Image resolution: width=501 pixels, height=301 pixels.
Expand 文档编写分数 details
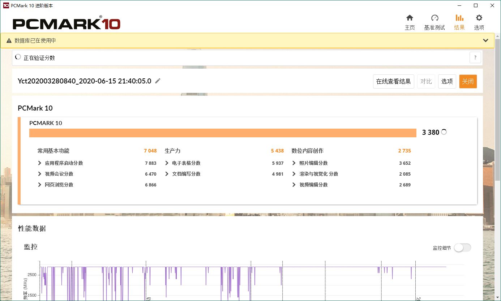click(167, 174)
